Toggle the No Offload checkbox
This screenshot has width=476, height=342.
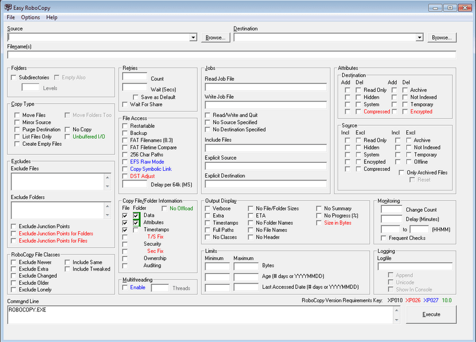pyautogui.click(x=164, y=209)
